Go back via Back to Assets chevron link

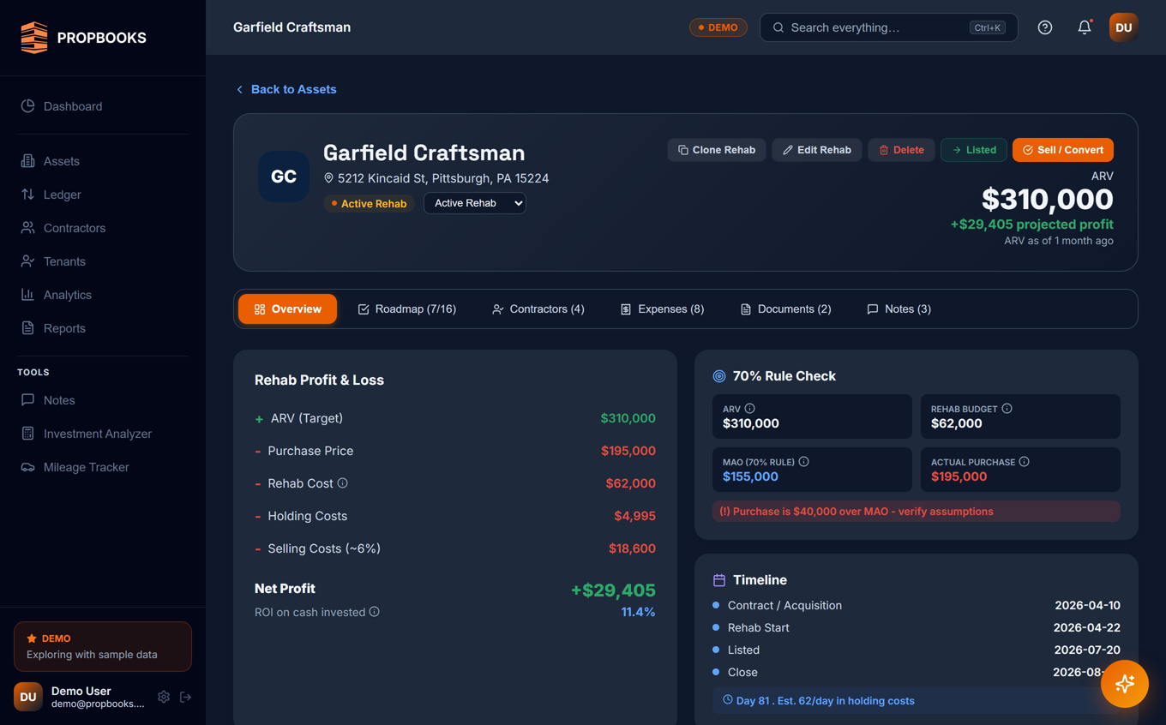[x=286, y=89]
